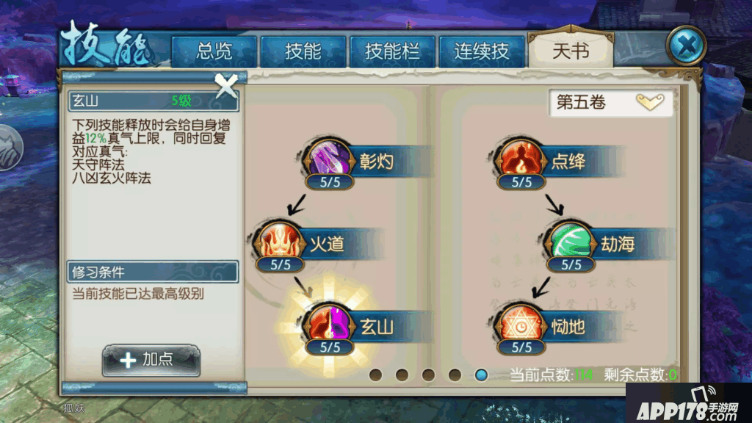The width and height of the screenshot is (752, 423).
Task: Switch to the 总览 tab
Action: click(214, 51)
